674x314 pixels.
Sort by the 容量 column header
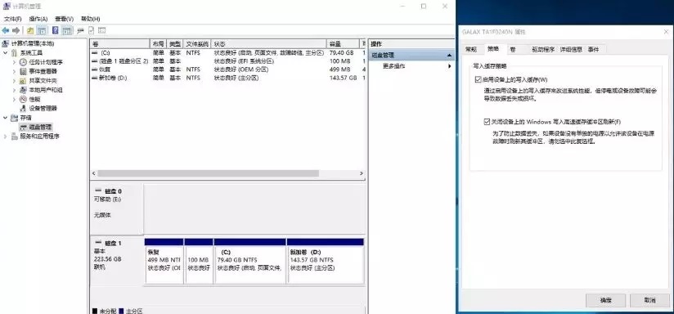(x=343, y=44)
